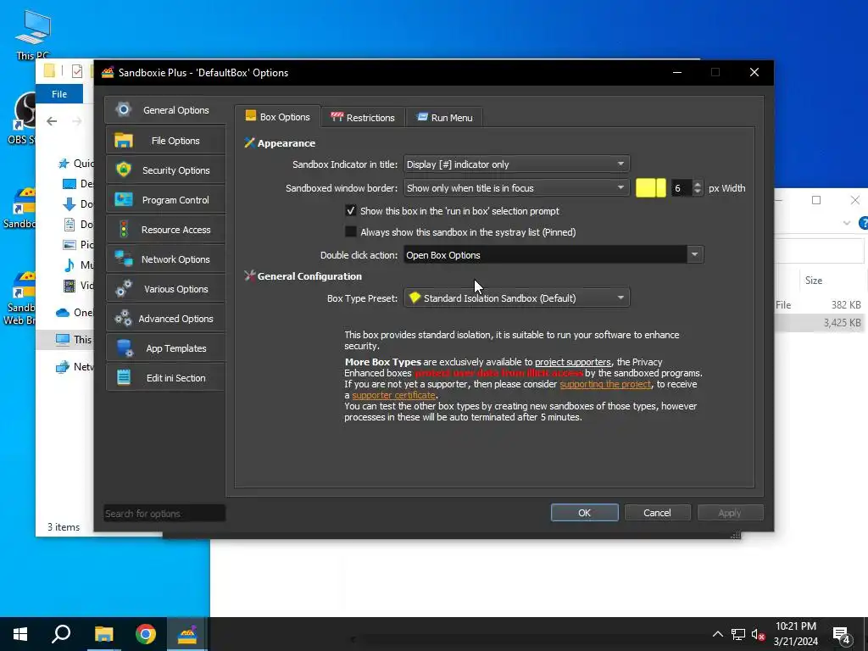868x651 pixels.
Task: Open Sandbox Indicator in title dropdown
Action: click(x=516, y=164)
